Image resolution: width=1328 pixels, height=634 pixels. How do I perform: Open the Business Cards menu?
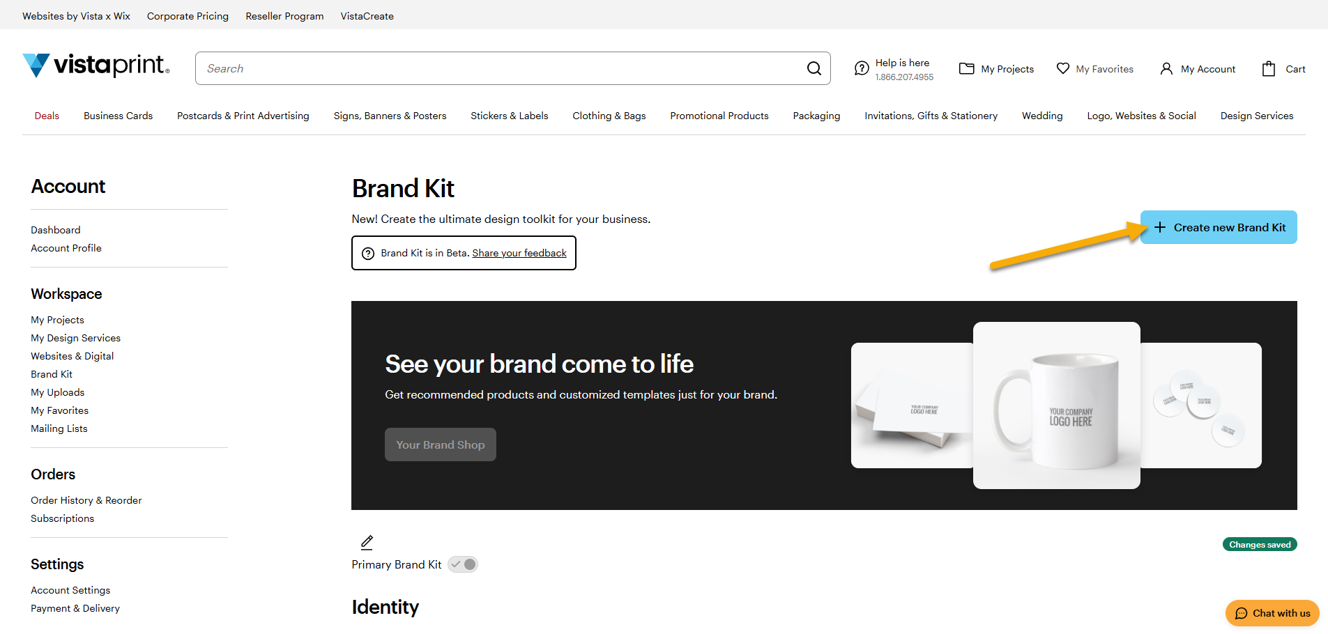coord(119,116)
